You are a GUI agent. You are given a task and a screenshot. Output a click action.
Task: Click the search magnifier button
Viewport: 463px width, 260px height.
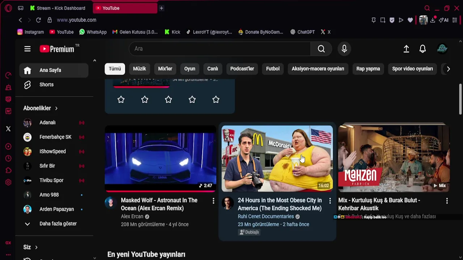pyautogui.click(x=321, y=49)
